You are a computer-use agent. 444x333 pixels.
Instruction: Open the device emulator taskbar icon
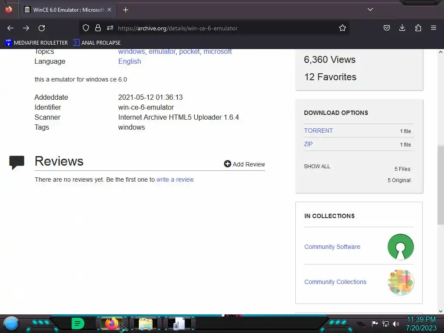179,323
